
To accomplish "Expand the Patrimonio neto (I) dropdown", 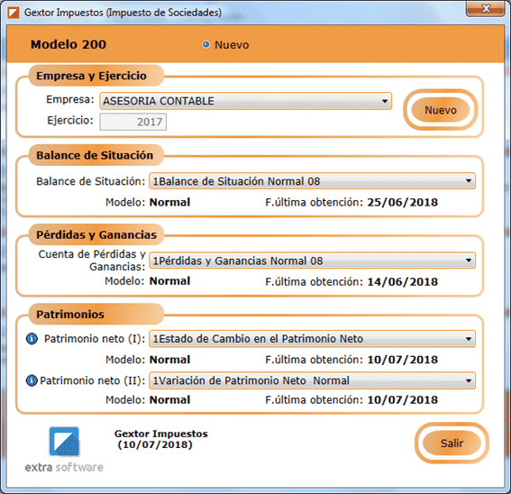I will pos(312,339).
